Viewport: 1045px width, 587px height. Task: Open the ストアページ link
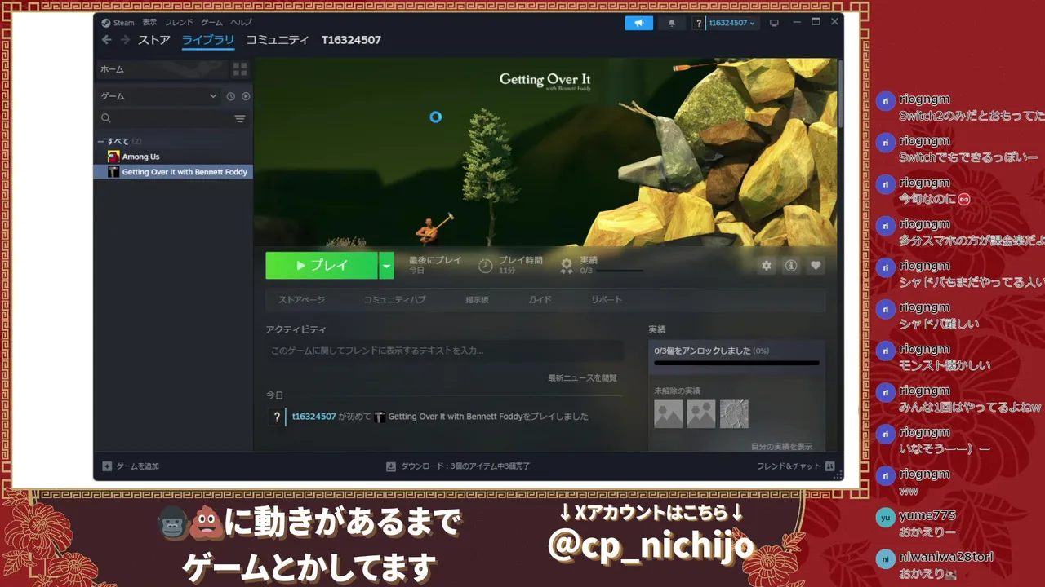tap(302, 300)
